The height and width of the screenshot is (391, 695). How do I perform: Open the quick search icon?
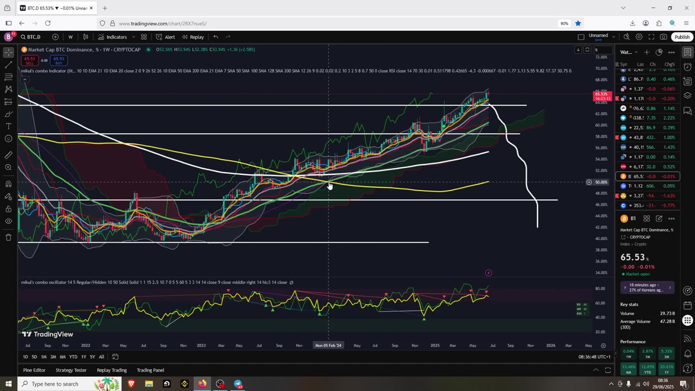pos(627,37)
